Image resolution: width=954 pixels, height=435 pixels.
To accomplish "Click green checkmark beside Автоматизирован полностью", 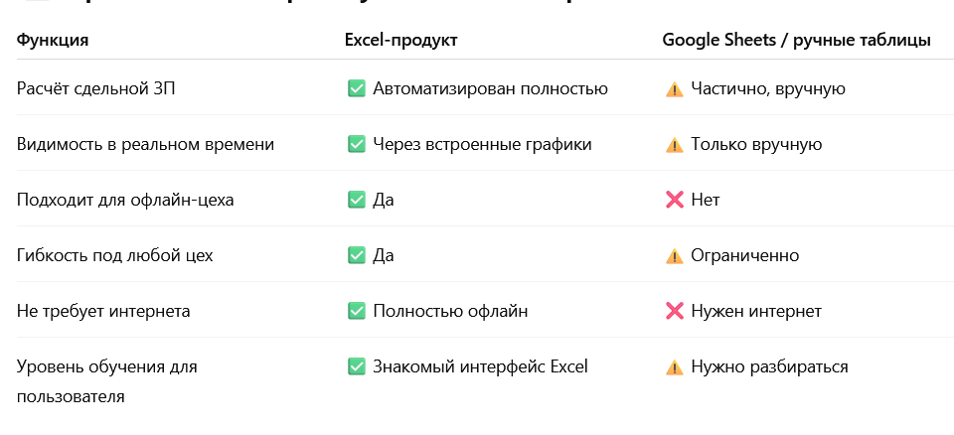I will coord(356,88).
